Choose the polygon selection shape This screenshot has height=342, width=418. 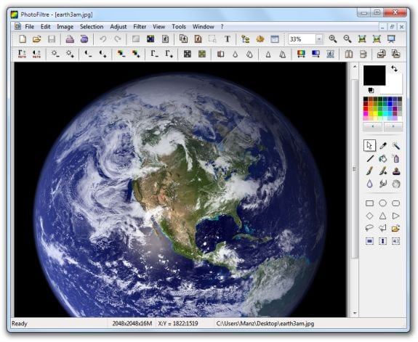383,228
